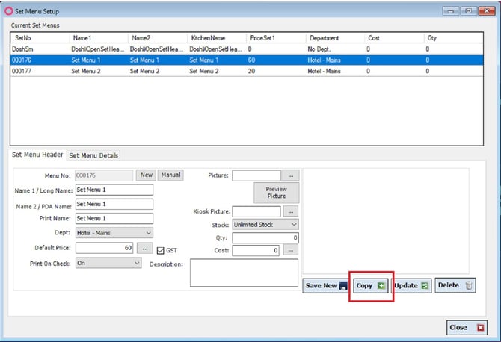Select the row with SetNo 000177
Screen dimensions: 501x342
pos(247,71)
